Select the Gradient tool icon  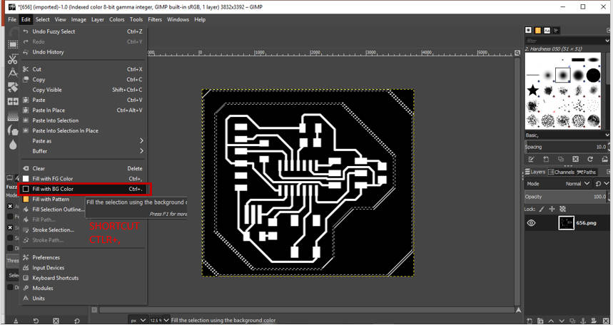13,116
